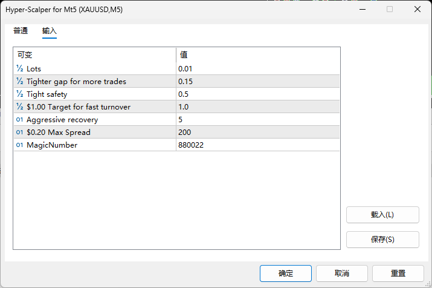This screenshot has width=432, height=288.
Task: Click the fraction icon beside Tight safety
Action: [x=20, y=94]
